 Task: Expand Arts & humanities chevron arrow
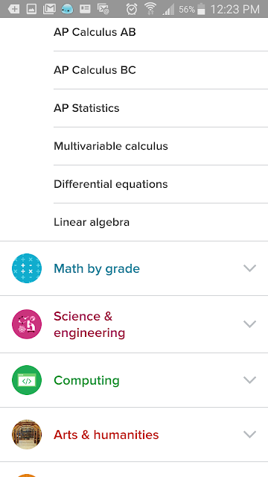[x=250, y=435]
